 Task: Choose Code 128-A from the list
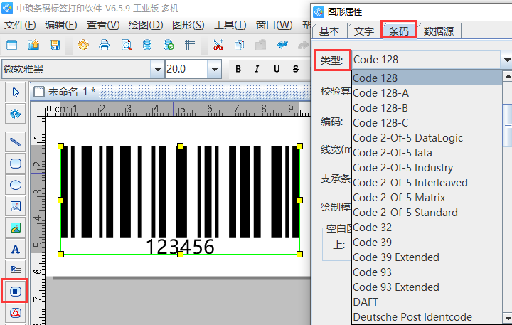[427, 93]
